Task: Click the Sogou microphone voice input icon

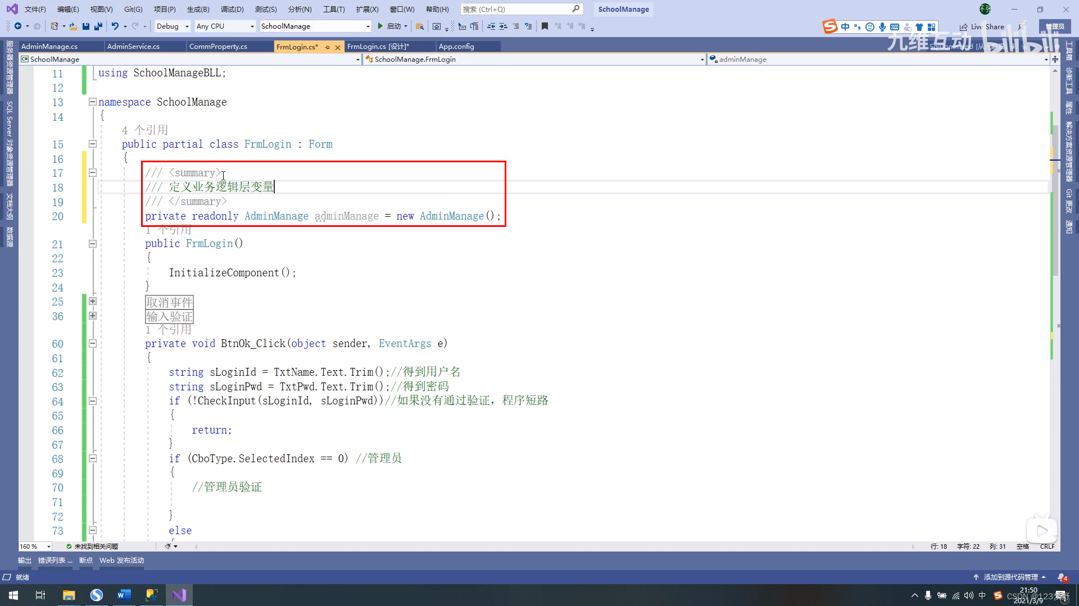Action: (x=882, y=27)
